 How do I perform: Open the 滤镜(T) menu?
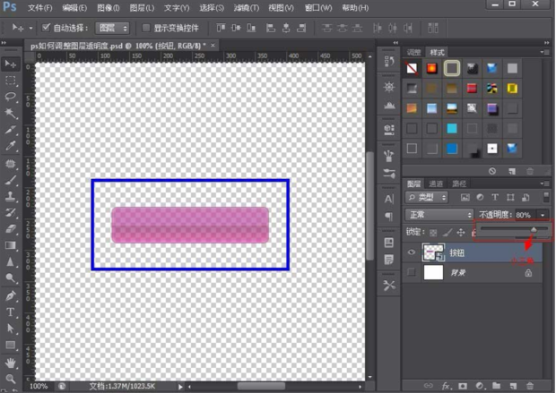click(x=246, y=8)
